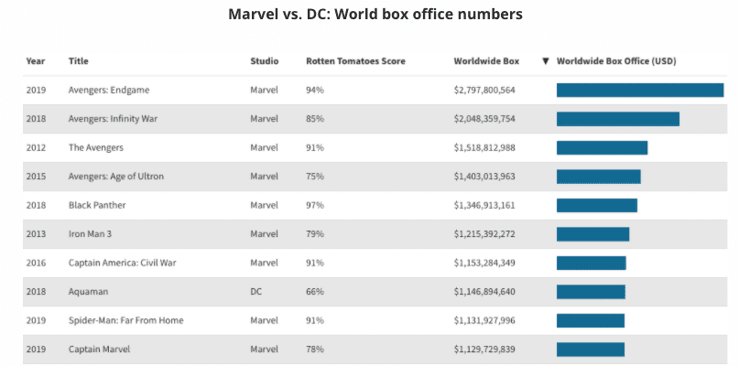Screen dimensions: 739x366
Task: Click the Captain Marvel box office bar
Action: click(x=590, y=350)
